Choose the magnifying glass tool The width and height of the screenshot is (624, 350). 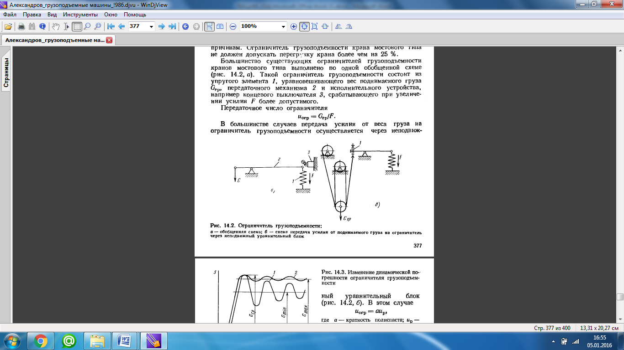tap(87, 26)
